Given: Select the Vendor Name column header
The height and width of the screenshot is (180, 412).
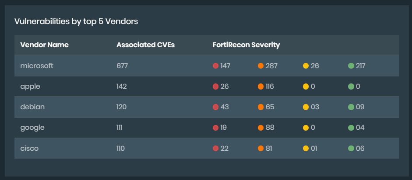Looking at the screenshot, I should 44,45.
